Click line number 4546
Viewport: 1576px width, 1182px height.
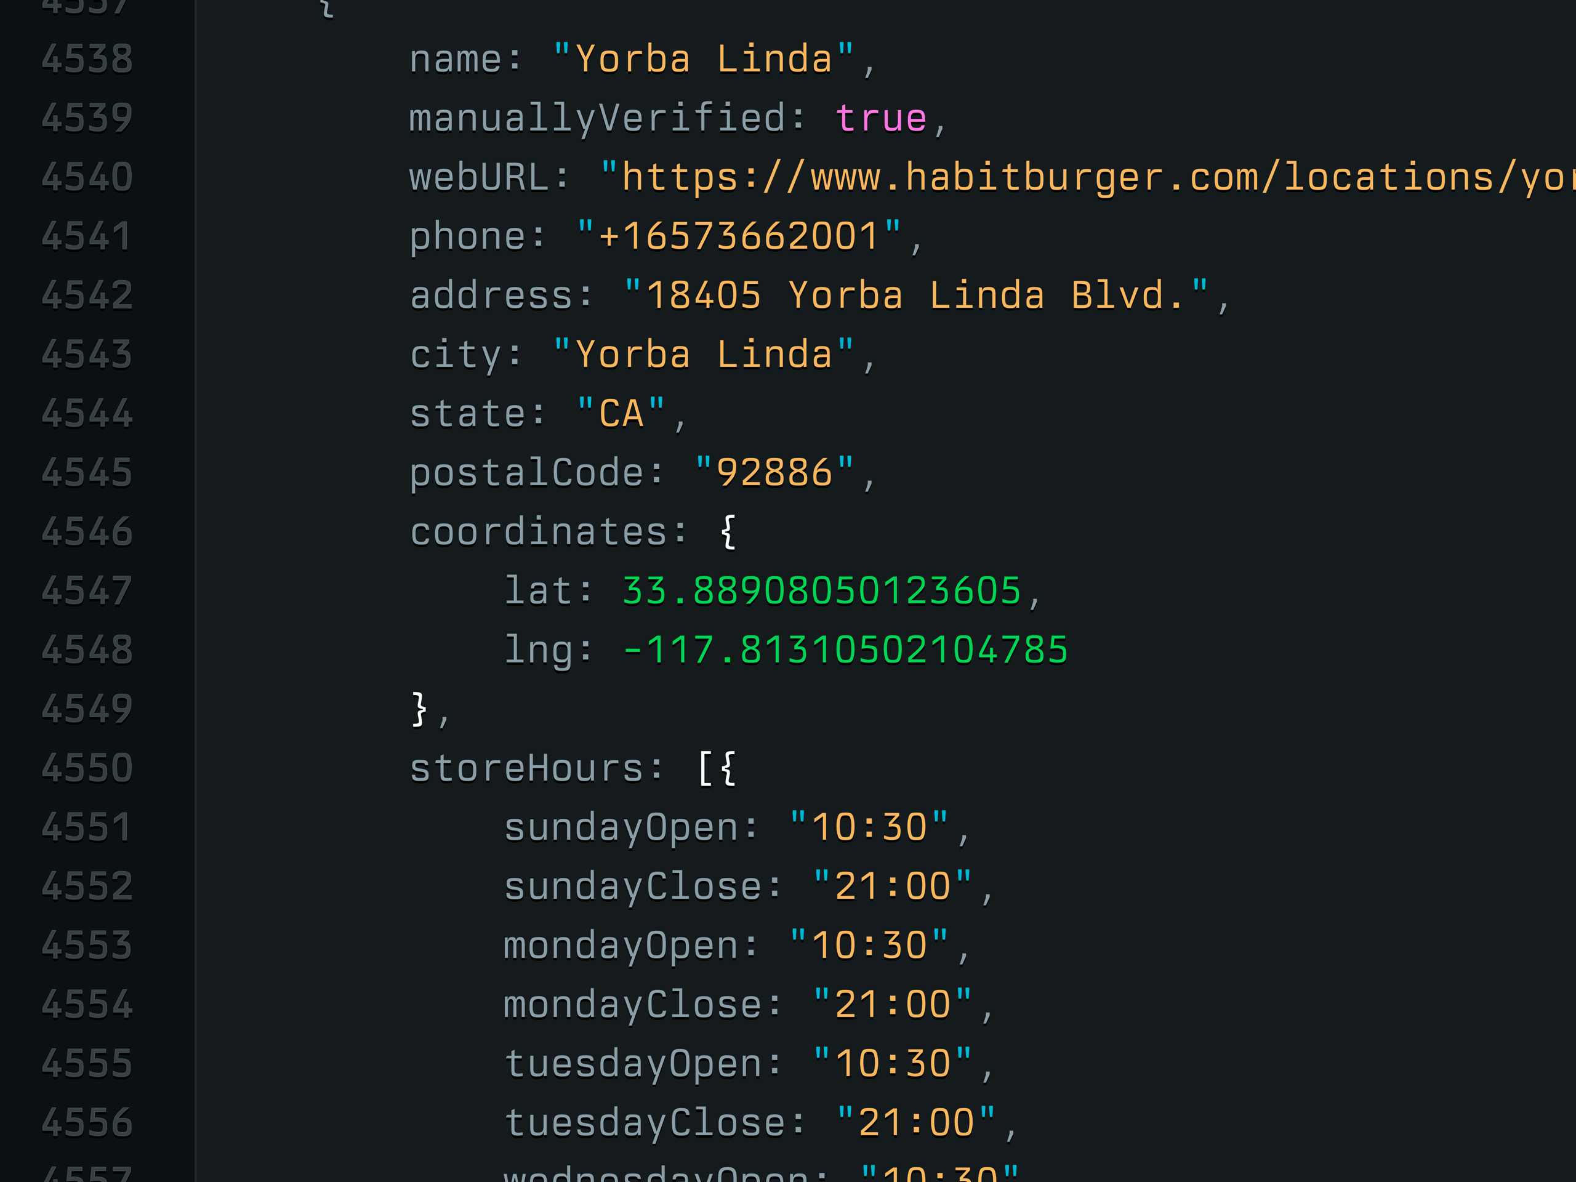point(87,533)
